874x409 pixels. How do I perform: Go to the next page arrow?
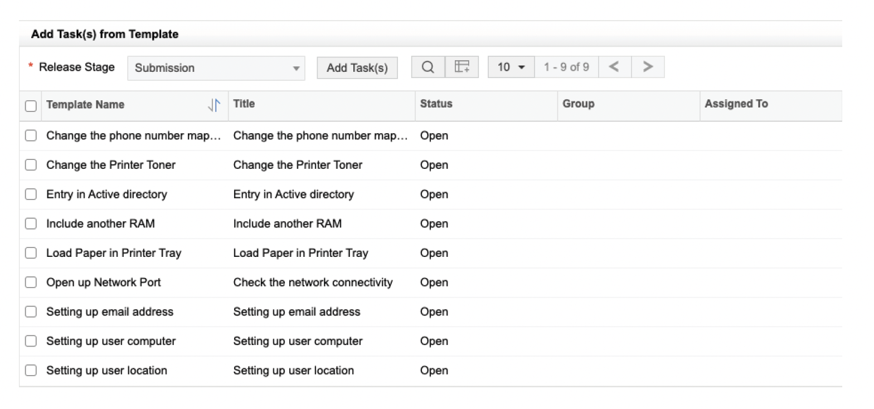648,67
